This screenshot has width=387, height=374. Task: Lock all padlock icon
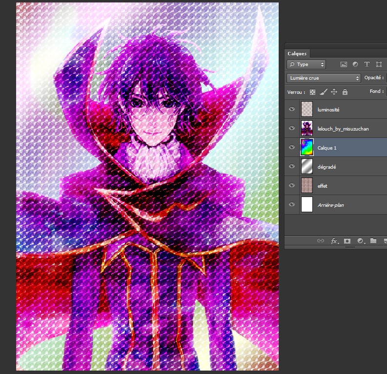(x=345, y=92)
